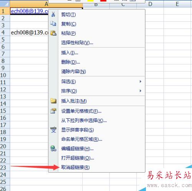The image size is (192, 191).
Task: Click the Select All corner button
Action: [x=5, y=4]
